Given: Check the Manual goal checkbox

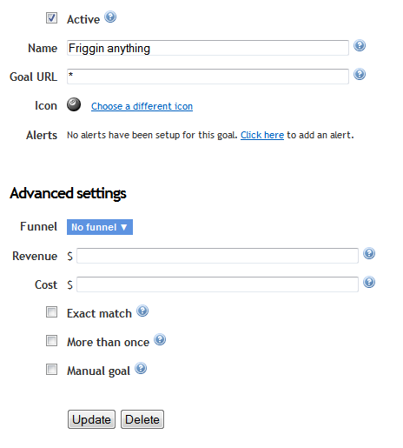Looking at the screenshot, I should click(51, 370).
